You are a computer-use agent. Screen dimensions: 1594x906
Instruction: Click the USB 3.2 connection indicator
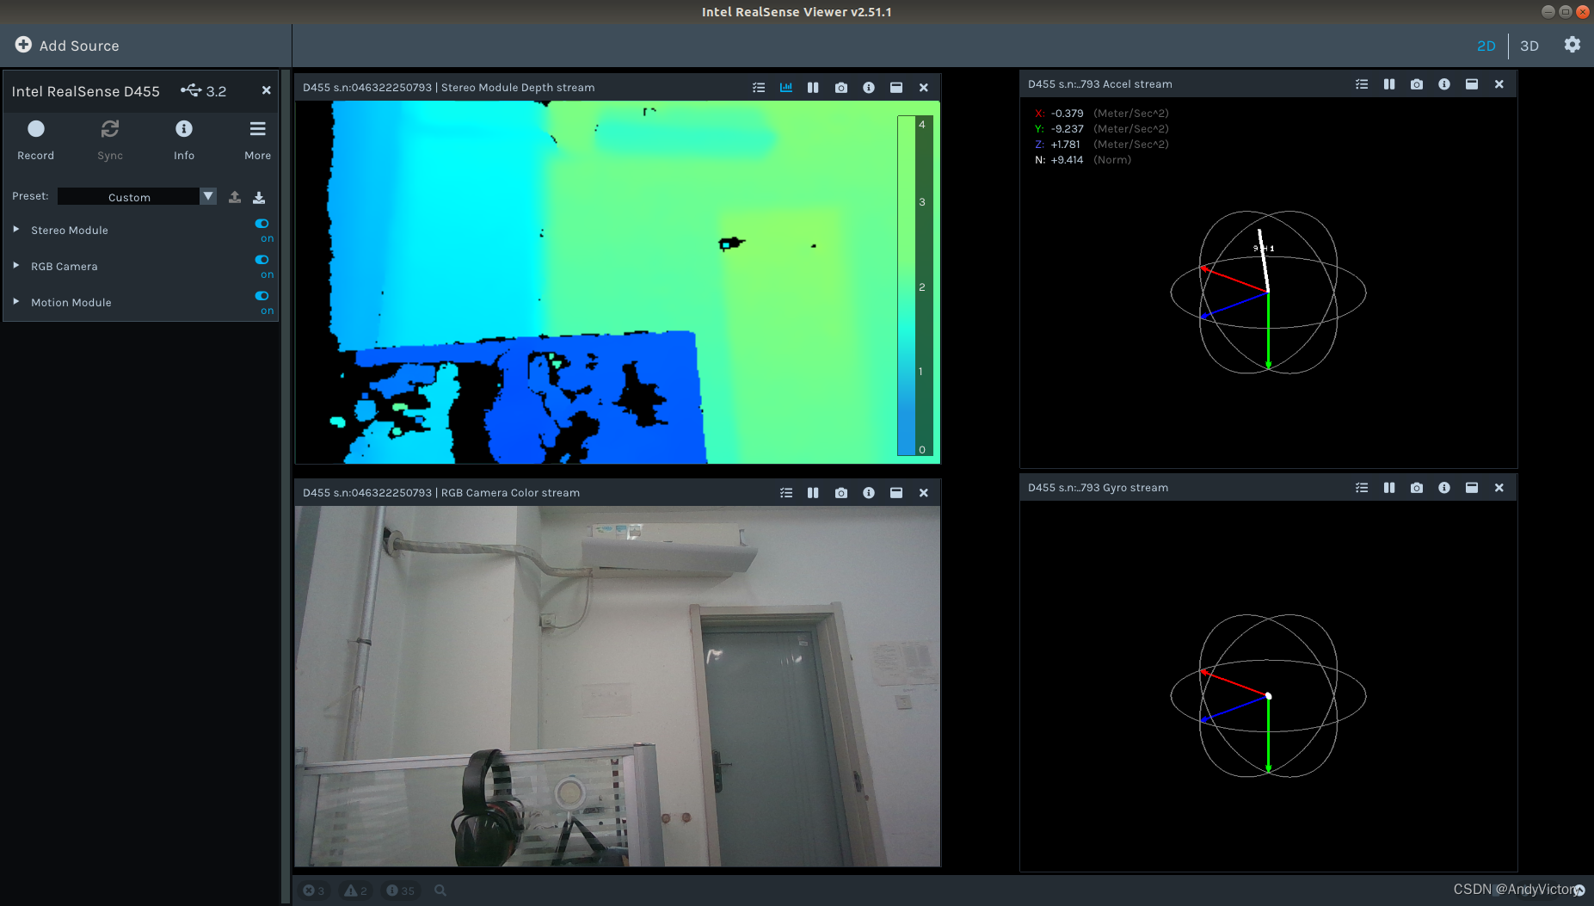pos(204,90)
